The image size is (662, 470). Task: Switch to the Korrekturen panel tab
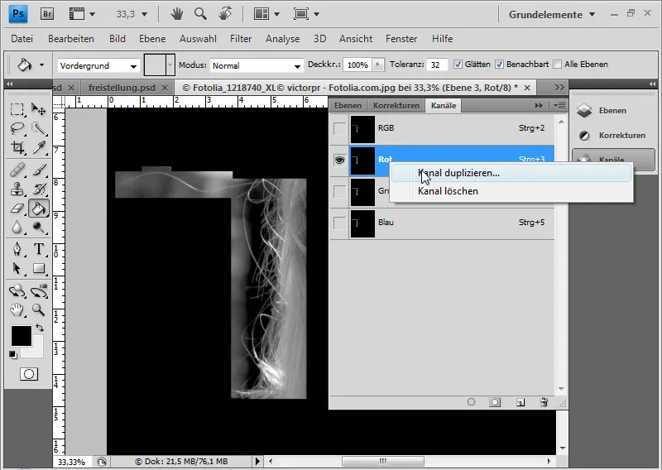(x=396, y=106)
